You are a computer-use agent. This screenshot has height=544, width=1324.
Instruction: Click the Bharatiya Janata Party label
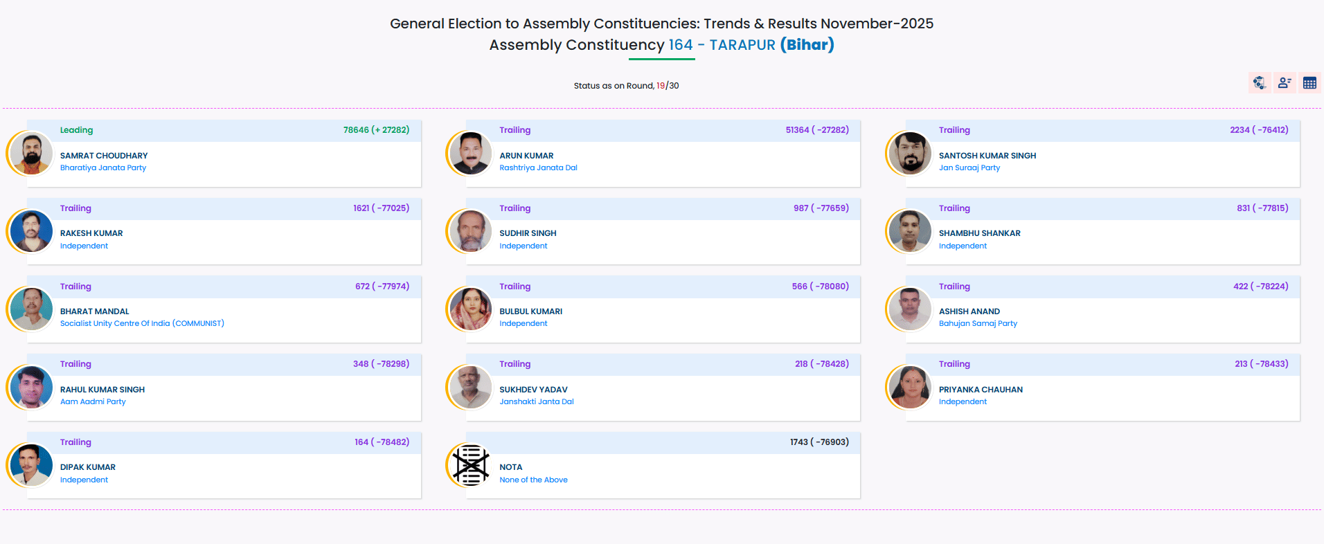[103, 167]
